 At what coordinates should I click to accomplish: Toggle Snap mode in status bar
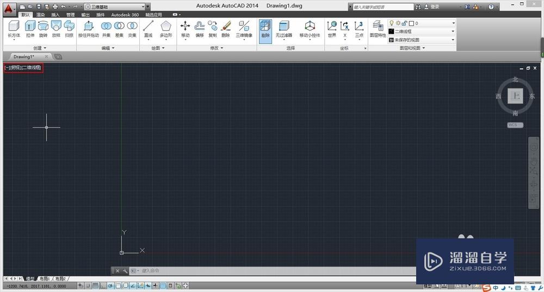pyautogui.click(x=88, y=286)
